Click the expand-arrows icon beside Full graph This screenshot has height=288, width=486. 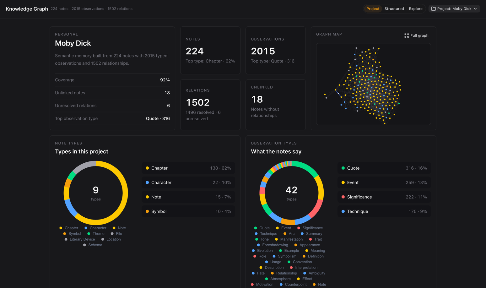(407, 35)
